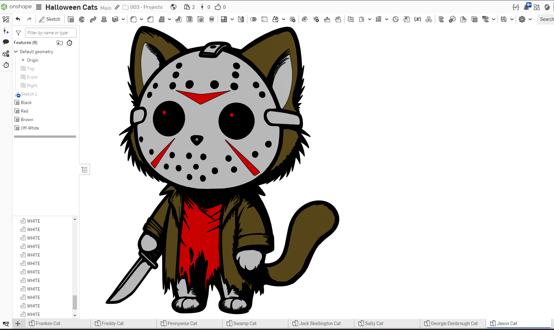The width and height of the screenshot is (554, 330).
Task: Select the Replace face tool
Action: 338,19
